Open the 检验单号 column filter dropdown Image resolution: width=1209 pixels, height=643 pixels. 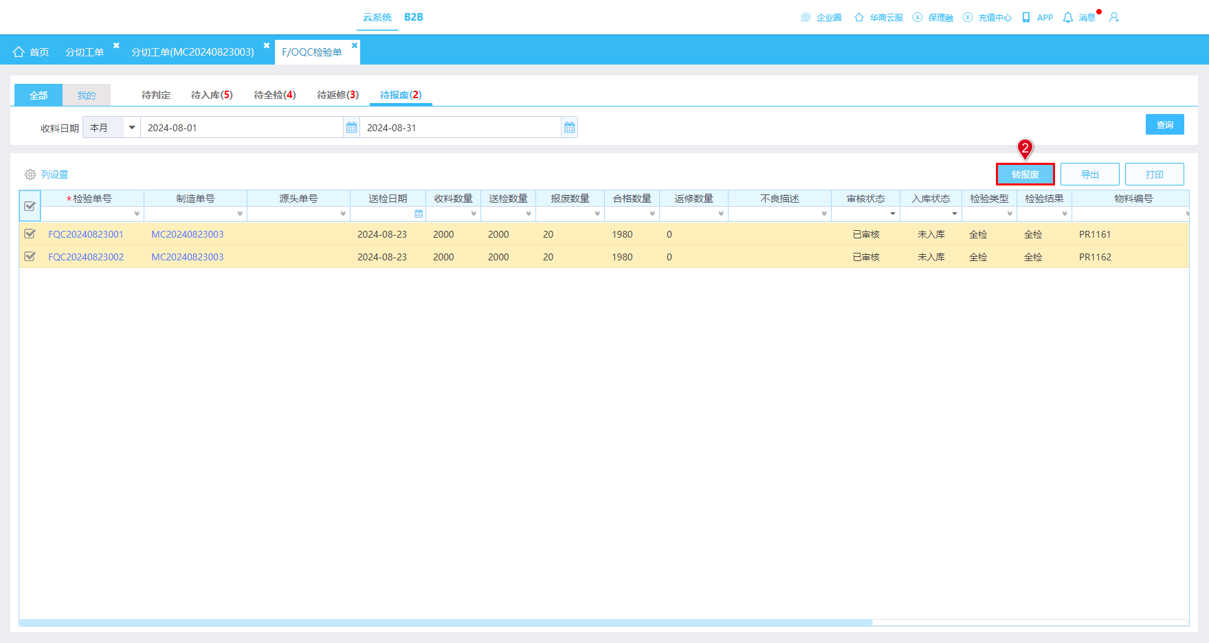137,214
